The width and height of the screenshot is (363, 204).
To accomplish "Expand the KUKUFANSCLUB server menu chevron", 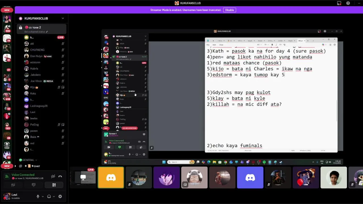I will pos(63,18).
